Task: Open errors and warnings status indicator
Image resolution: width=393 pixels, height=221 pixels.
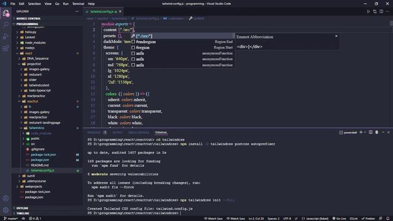Action: tap(35, 219)
